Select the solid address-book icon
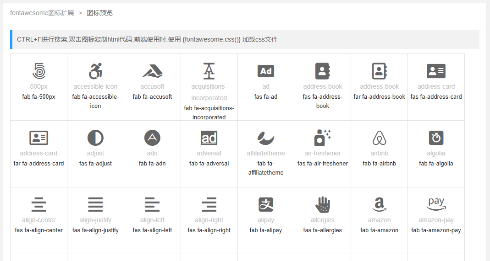 (x=323, y=71)
